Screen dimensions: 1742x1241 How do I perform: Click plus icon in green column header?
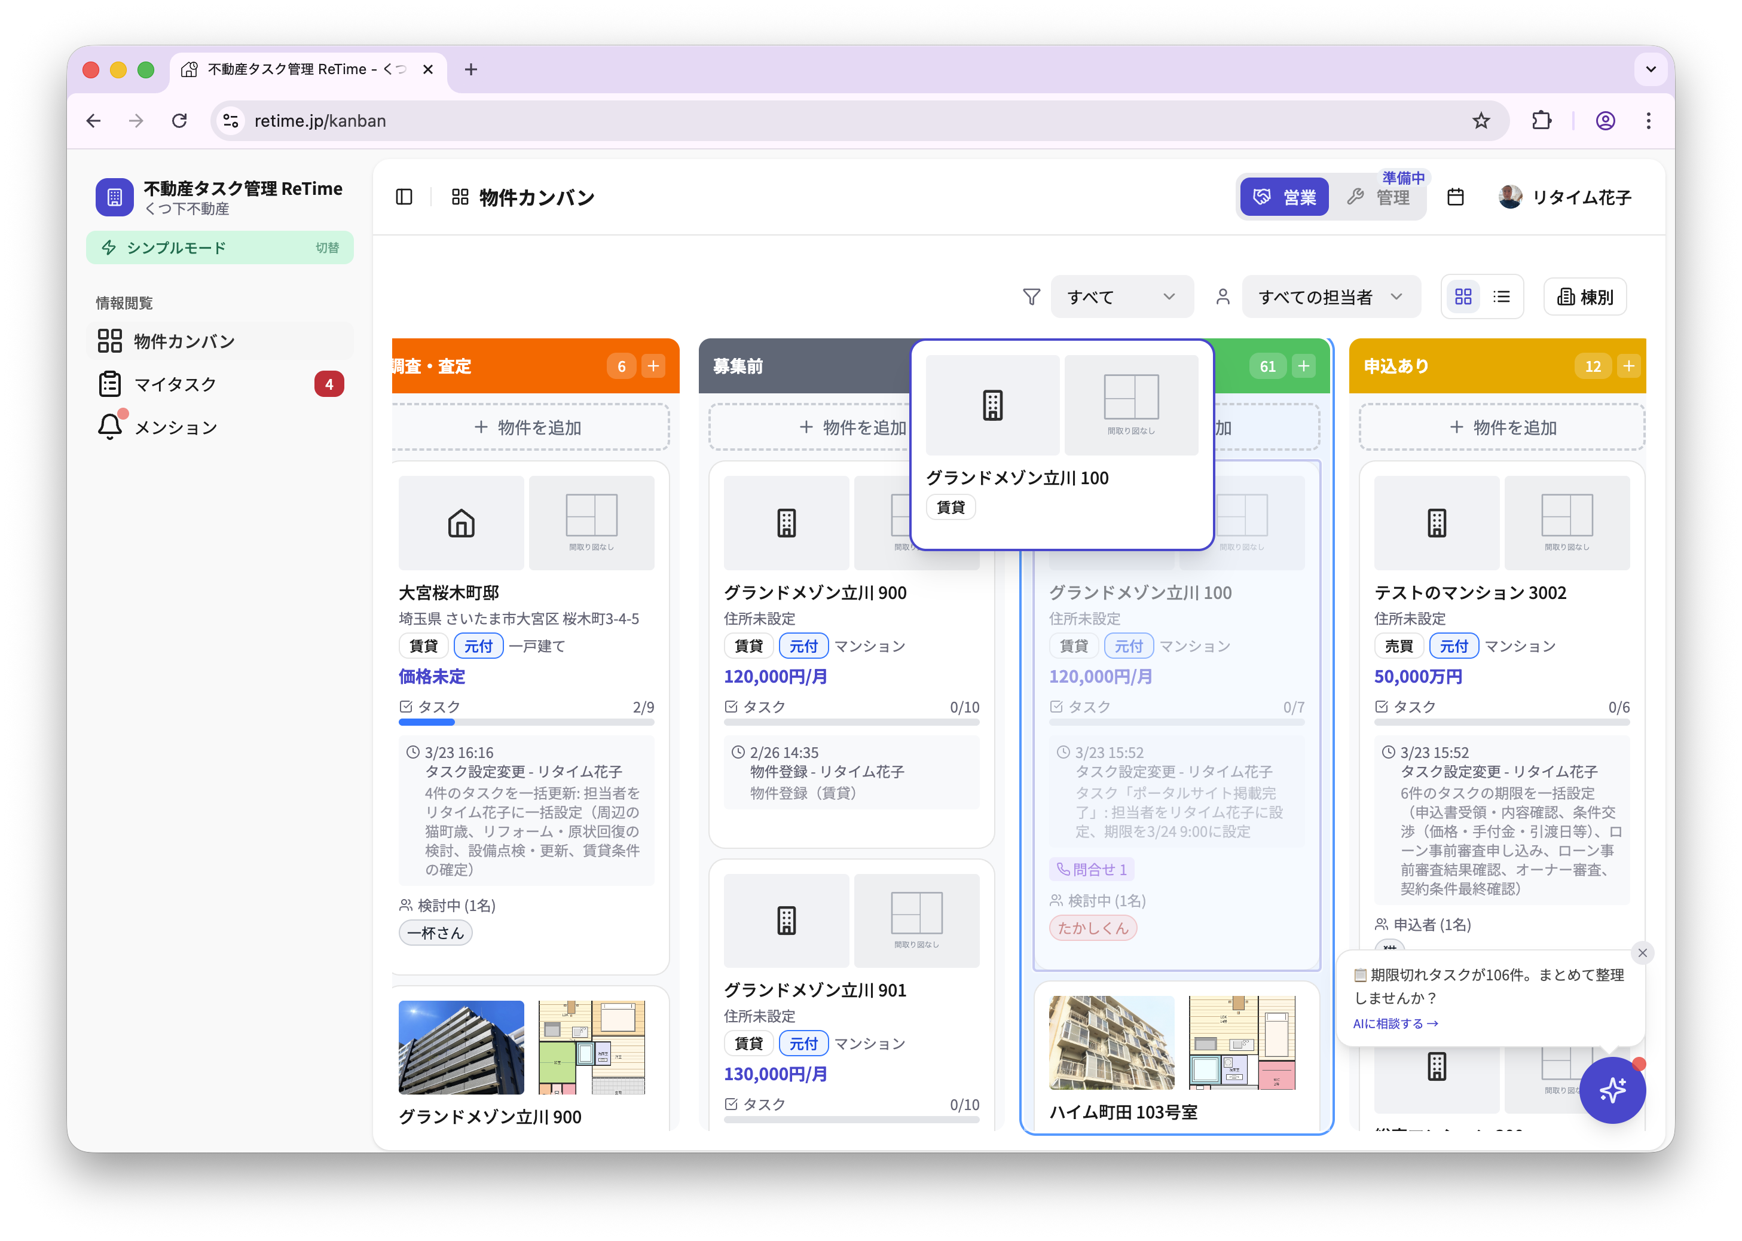pos(1303,366)
